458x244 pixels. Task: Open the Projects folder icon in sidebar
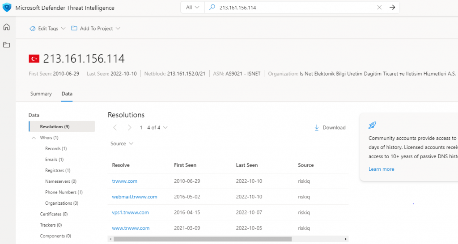tap(6, 45)
